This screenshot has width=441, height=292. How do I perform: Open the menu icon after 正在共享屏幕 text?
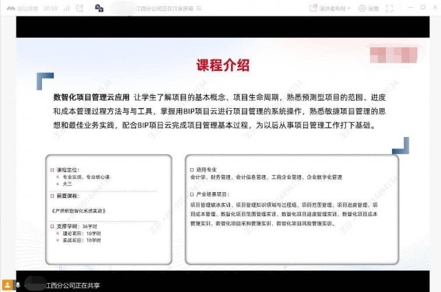pyautogui.click(x=197, y=8)
